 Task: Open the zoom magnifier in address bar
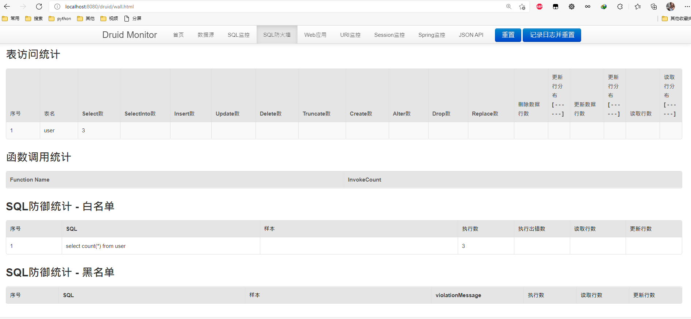(x=509, y=7)
